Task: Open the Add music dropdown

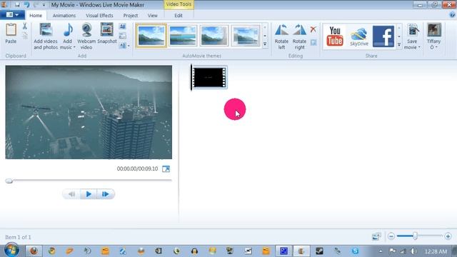Action: (x=68, y=47)
